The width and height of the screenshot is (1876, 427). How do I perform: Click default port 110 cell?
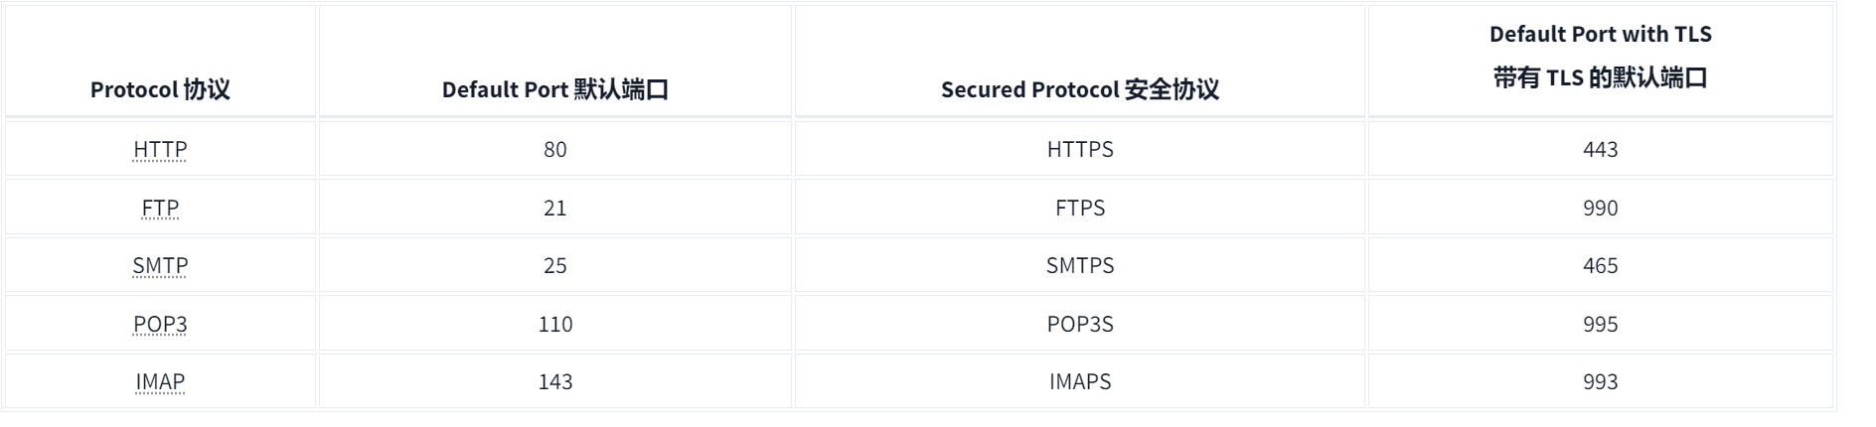(x=555, y=324)
